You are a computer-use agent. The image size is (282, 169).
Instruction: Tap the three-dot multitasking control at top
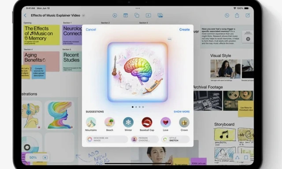[x=138, y=8]
